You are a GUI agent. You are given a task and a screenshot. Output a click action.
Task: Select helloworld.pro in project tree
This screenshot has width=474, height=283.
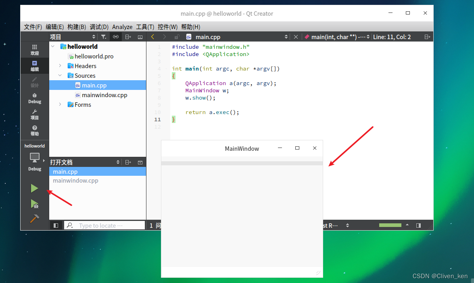tap(94, 56)
